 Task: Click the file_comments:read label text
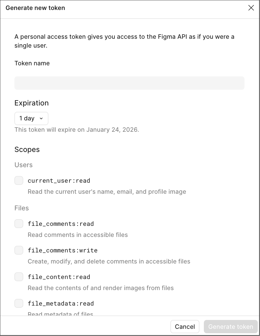(61, 224)
